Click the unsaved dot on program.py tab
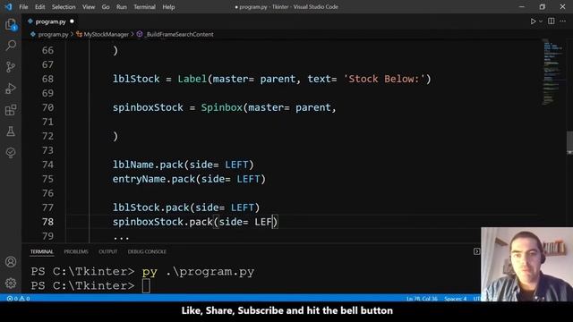Screen dimensions: 573x322 72,21
